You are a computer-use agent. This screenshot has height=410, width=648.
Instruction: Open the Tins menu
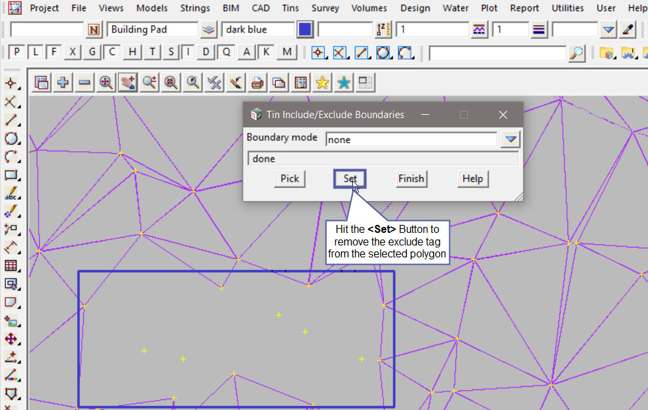click(290, 8)
